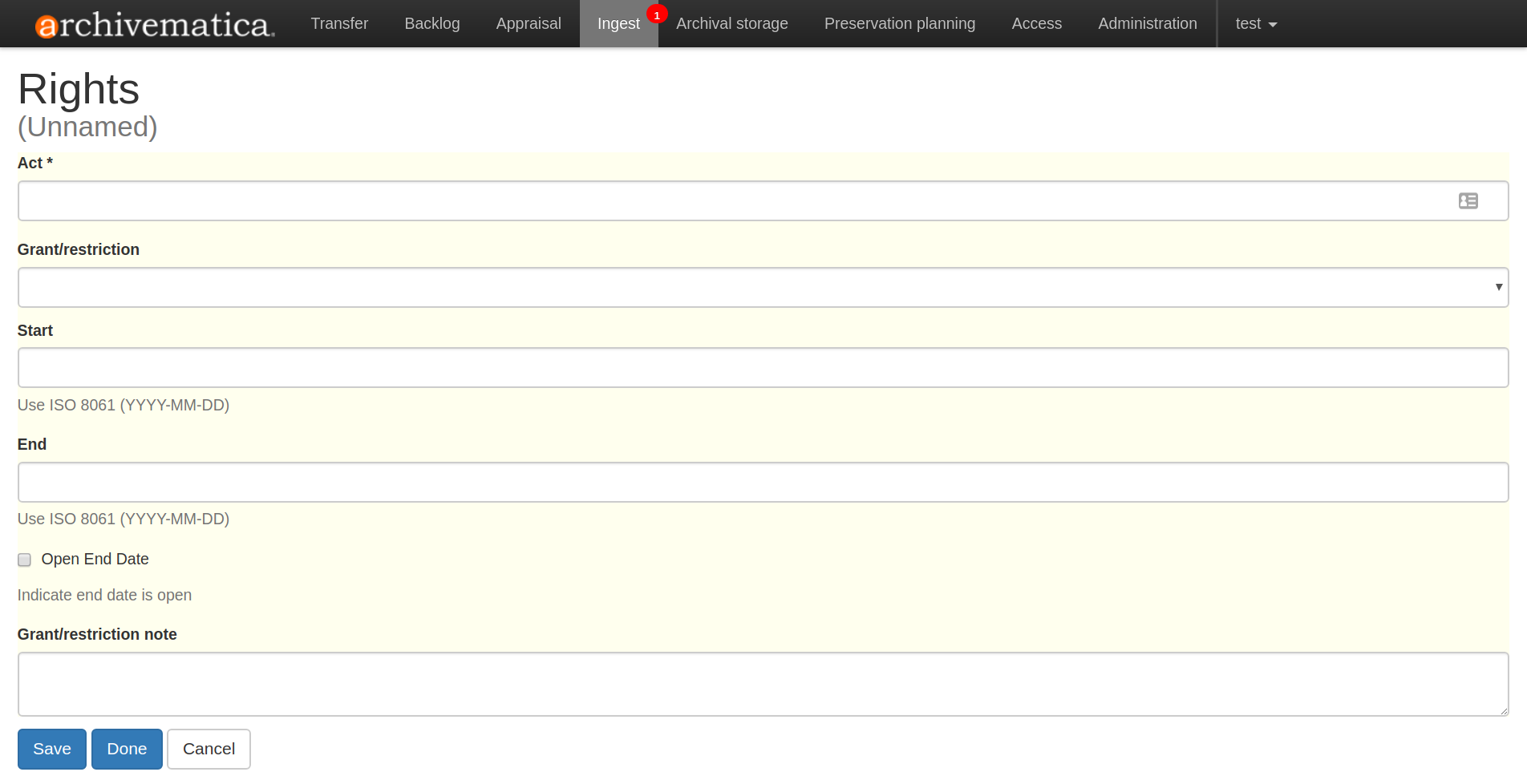
Task: Open the Grant/restriction dropdown
Action: click(x=762, y=287)
